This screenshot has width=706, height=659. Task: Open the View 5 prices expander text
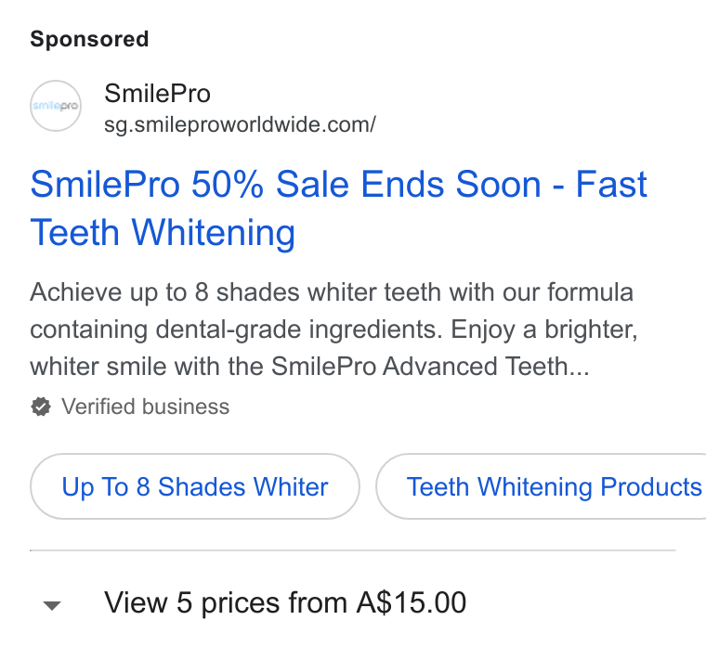click(285, 602)
